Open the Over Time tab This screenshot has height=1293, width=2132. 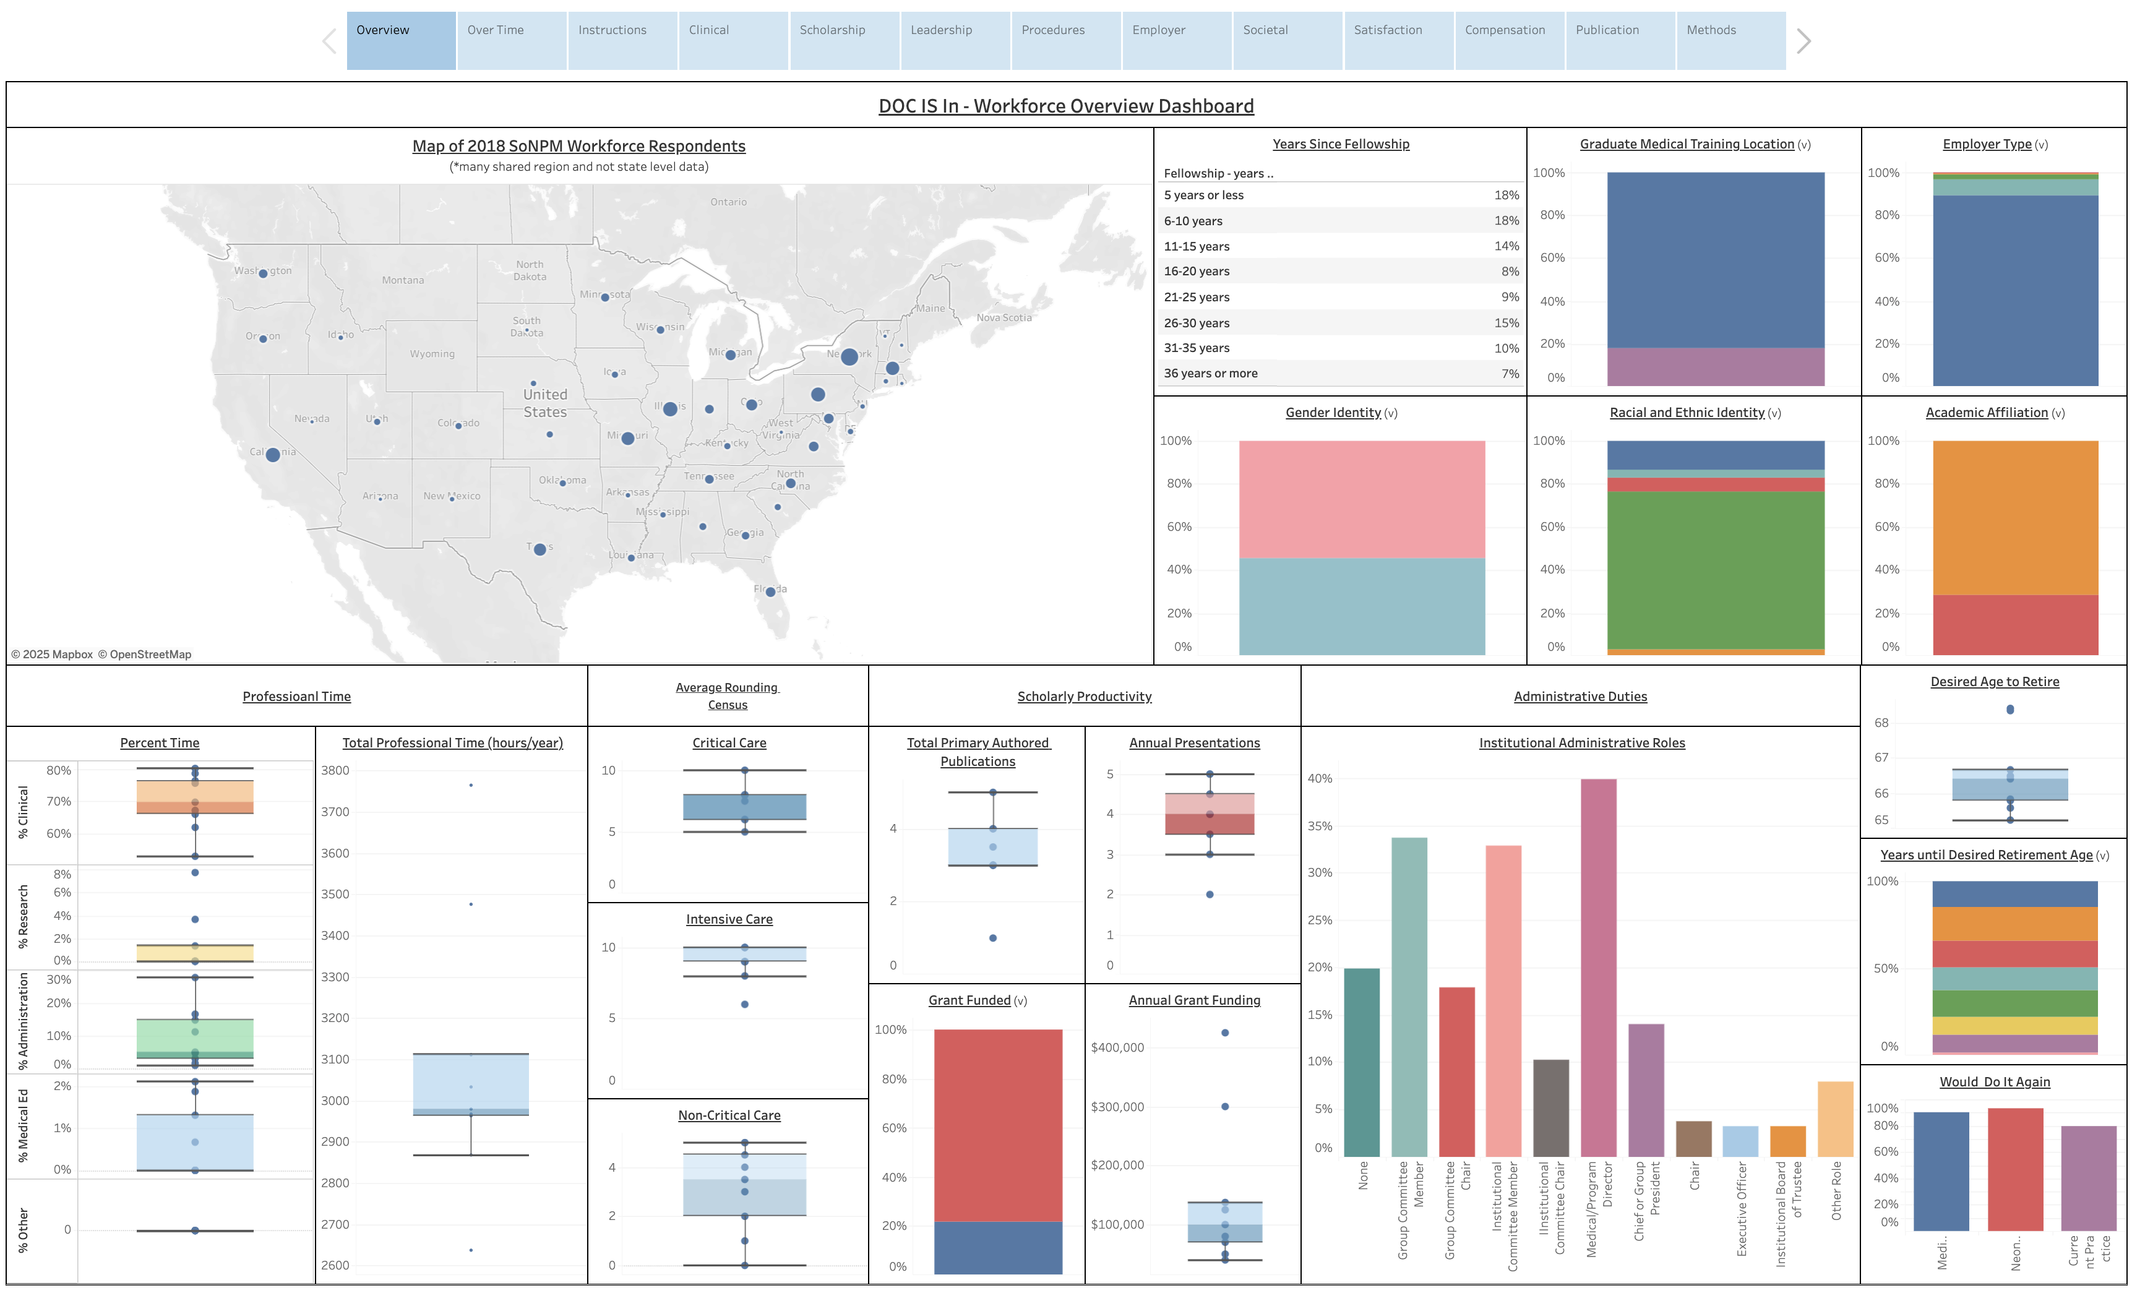point(512,40)
